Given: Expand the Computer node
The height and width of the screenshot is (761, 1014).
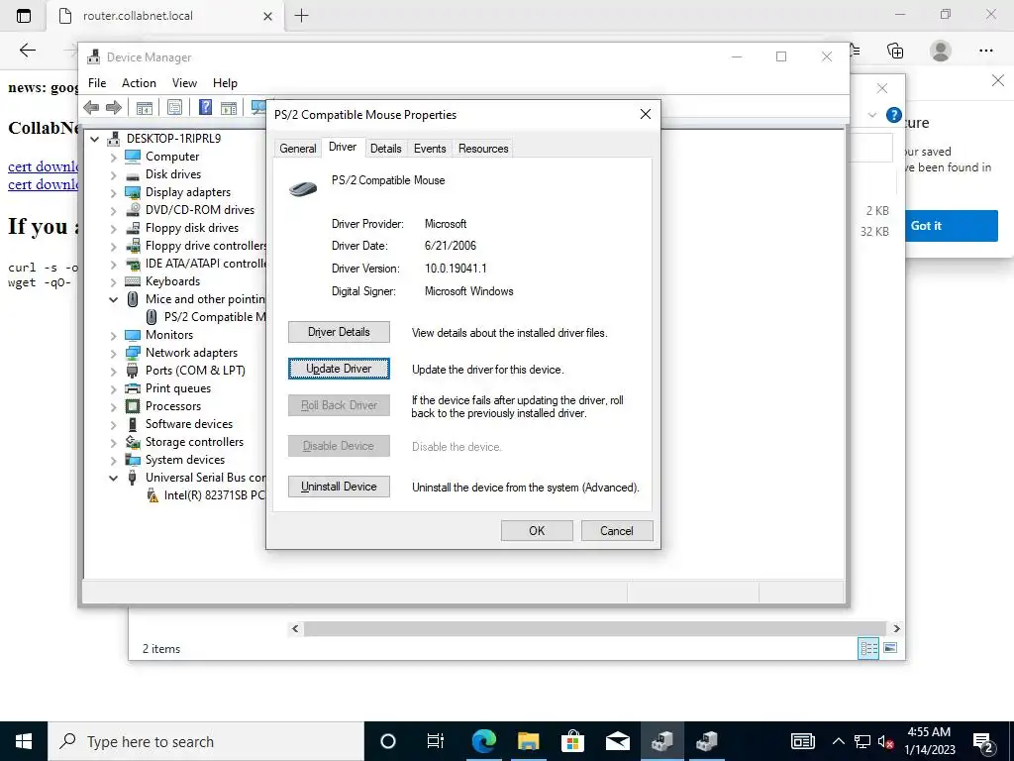Looking at the screenshot, I should tap(113, 157).
